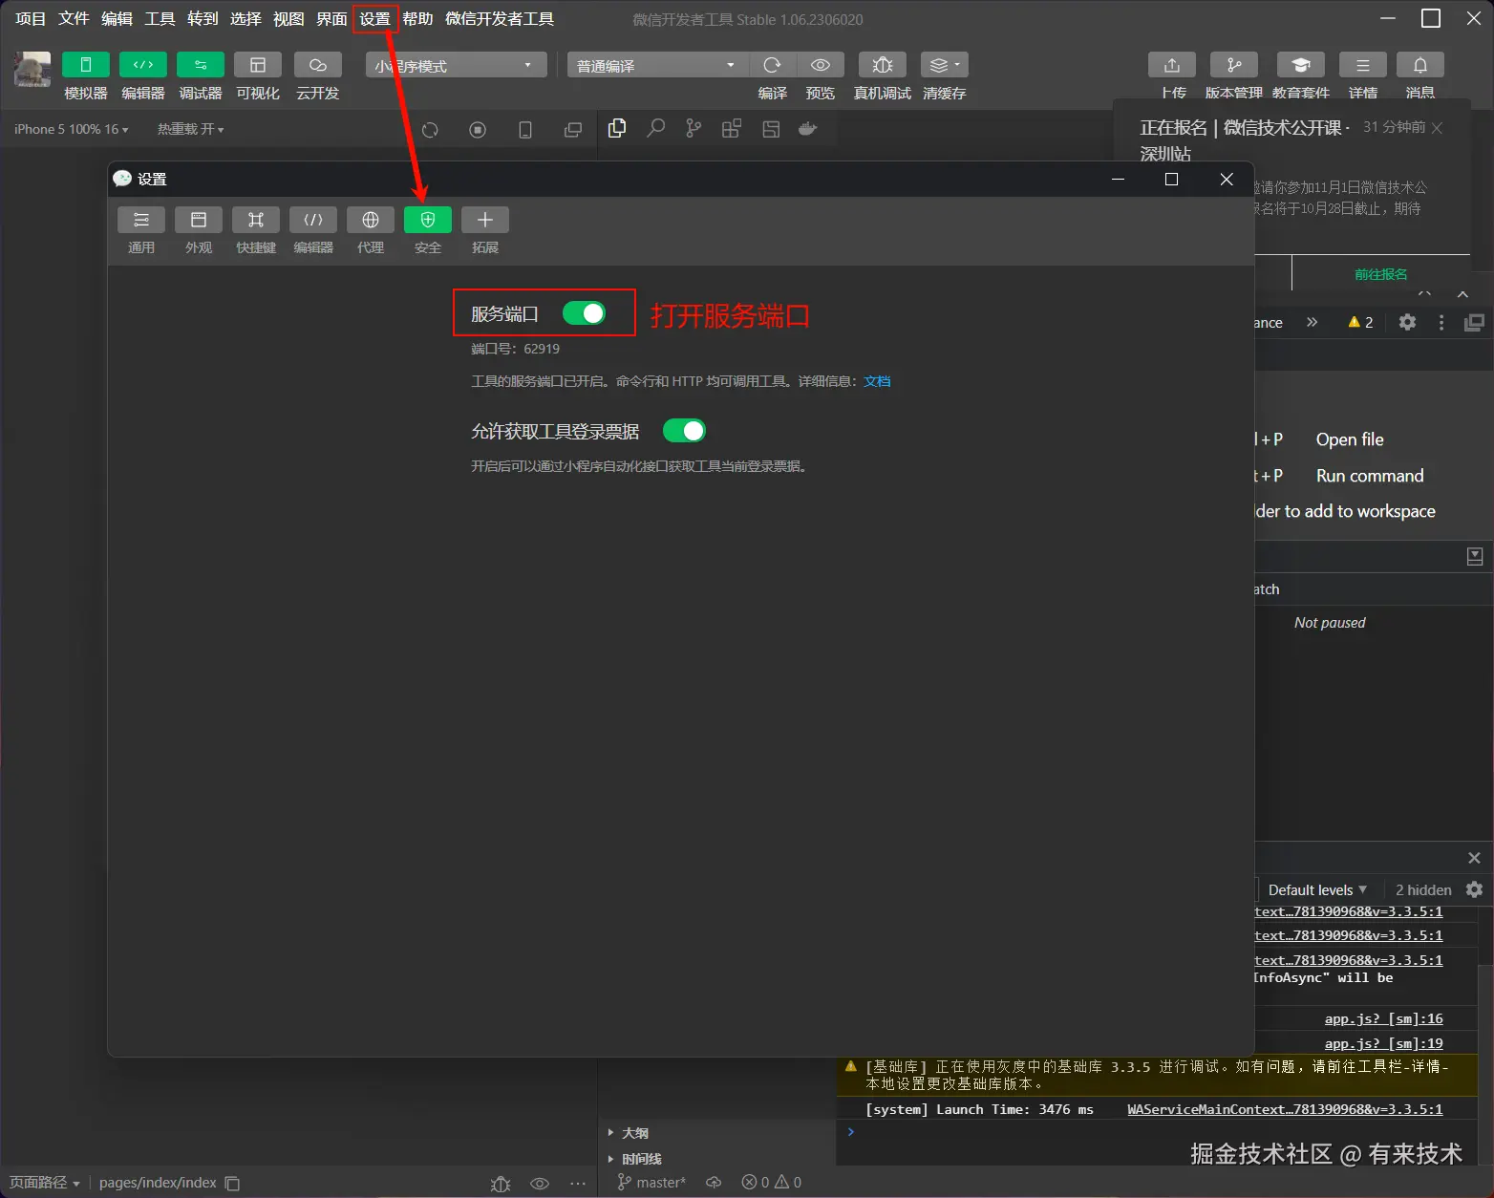Open education kit (教育套件) icon

1301,64
